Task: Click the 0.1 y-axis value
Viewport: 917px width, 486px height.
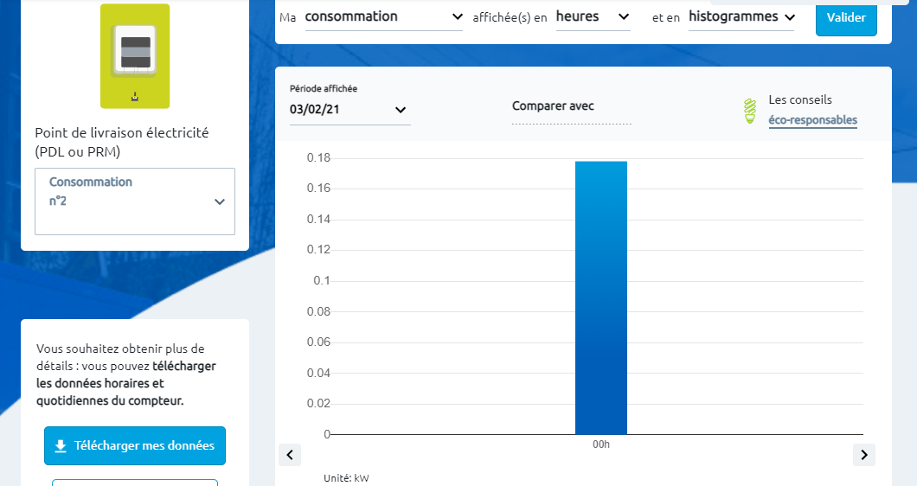Action: coord(322,281)
